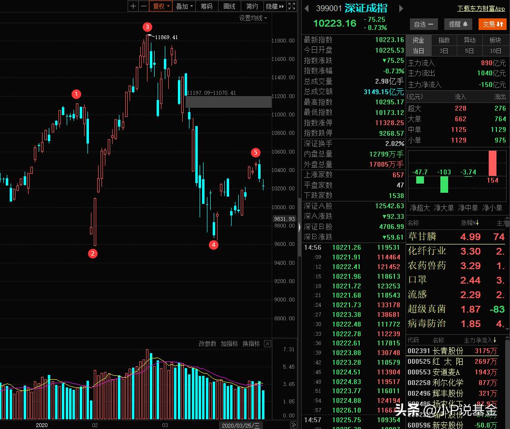Switch to 板块 tab
The width and height of the screenshot is (510, 429).
(495, 40)
